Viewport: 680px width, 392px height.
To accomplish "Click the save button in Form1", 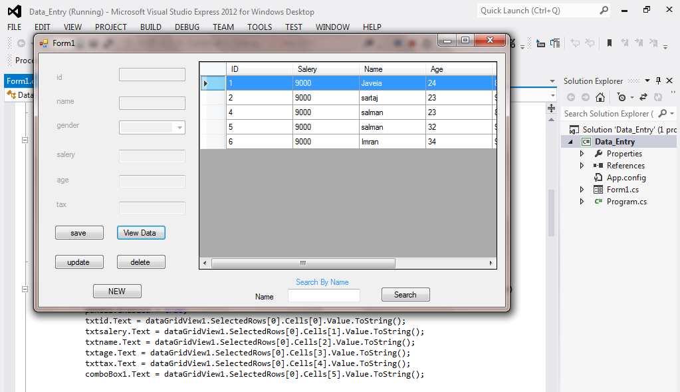I will tap(79, 233).
